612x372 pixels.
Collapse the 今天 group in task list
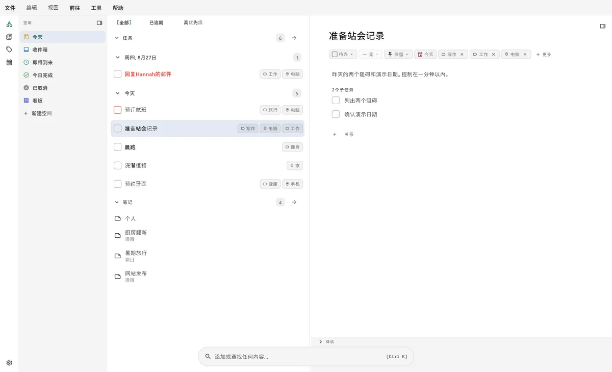(x=117, y=93)
